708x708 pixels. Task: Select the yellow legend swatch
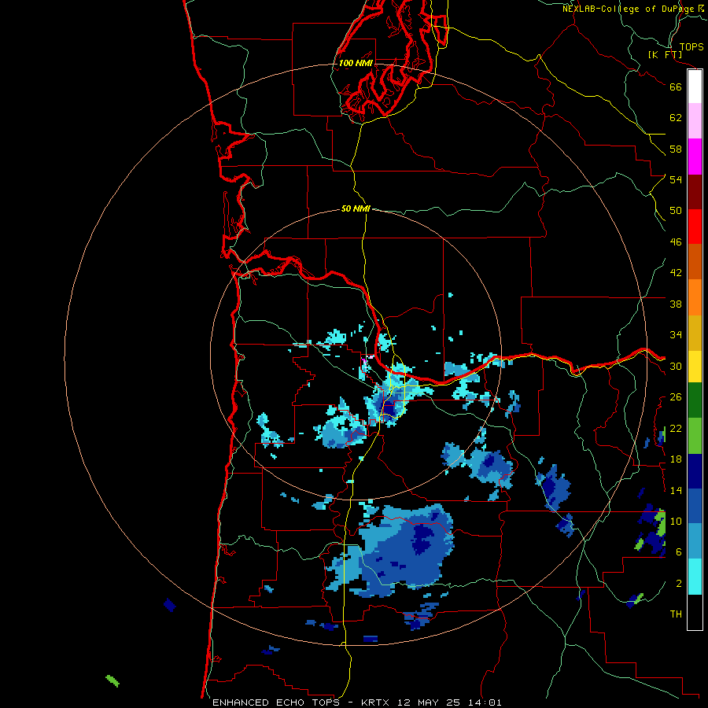tap(695, 367)
